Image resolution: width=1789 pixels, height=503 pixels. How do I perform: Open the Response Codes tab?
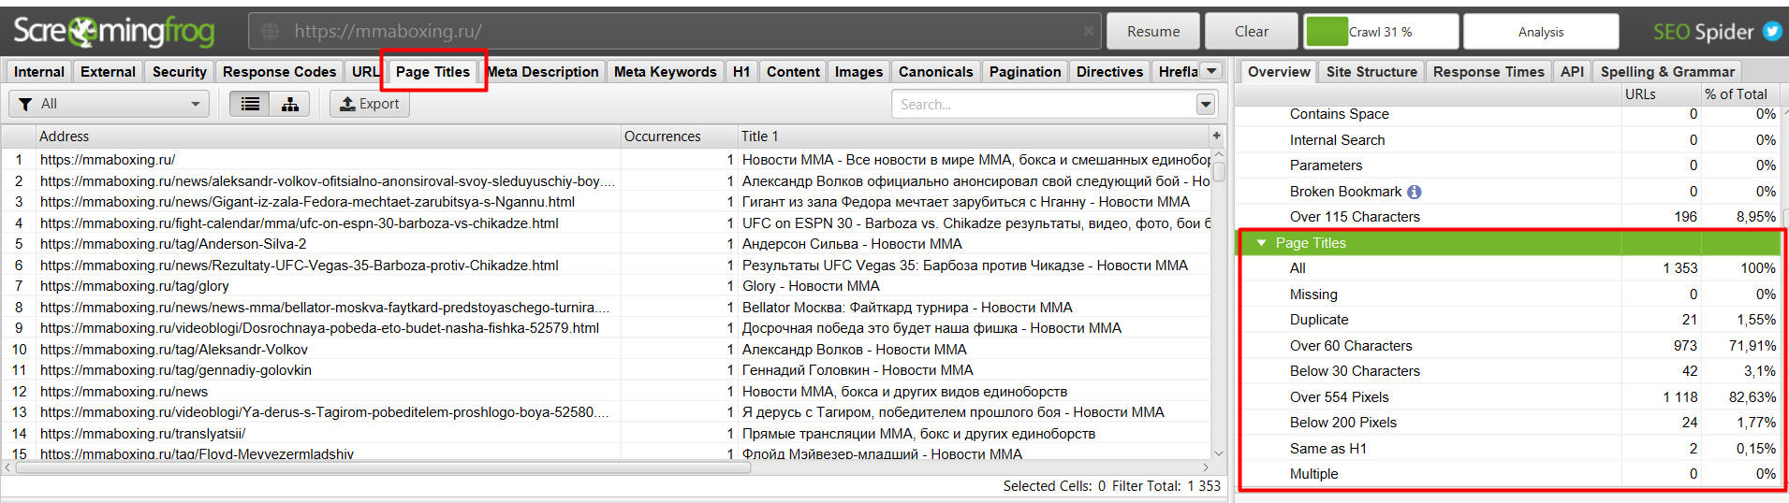tap(279, 72)
